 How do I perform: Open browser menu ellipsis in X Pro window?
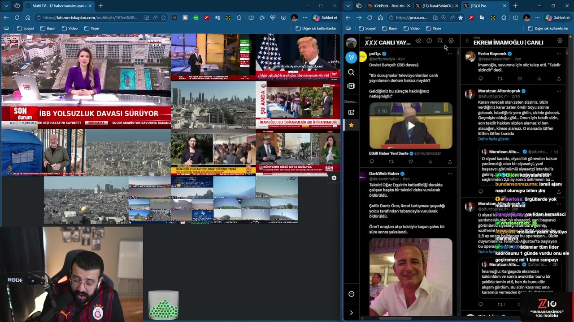click(x=537, y=17)
